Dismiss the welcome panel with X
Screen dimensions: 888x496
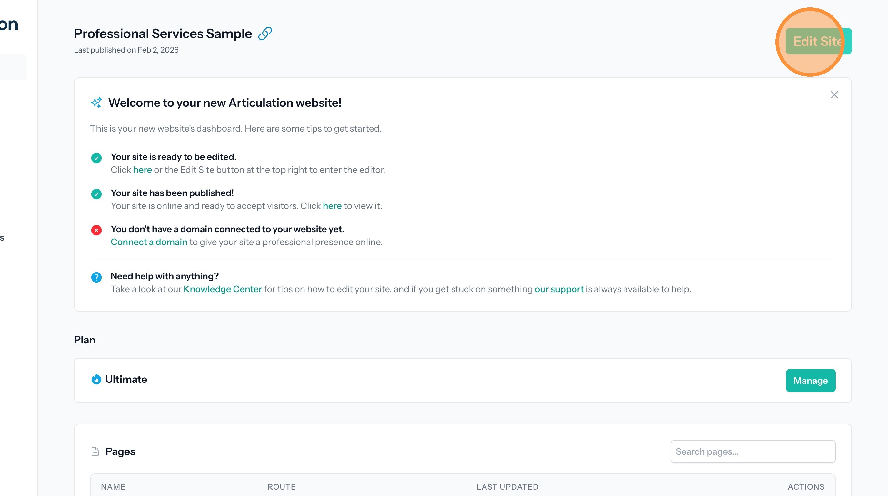pos(834,95)
